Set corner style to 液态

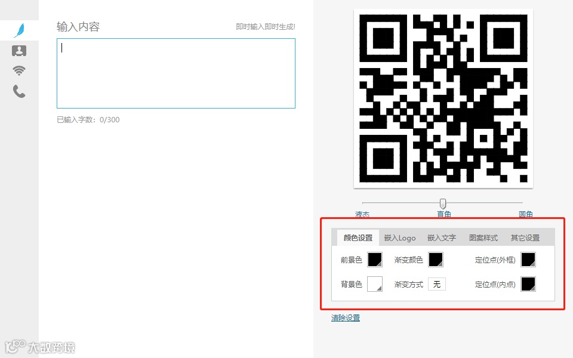coord(362,214)
